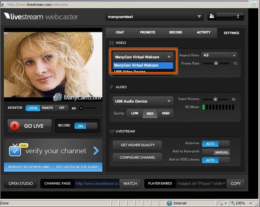Click the GET HIGHER QUALITY button
This screenshot has height=207, width=260.
click(137, 145)
